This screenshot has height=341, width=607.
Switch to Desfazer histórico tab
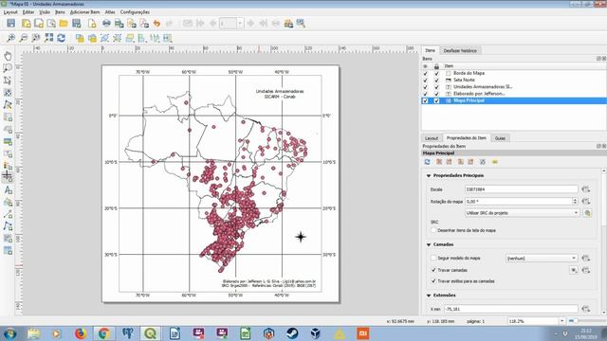[460, 50]
